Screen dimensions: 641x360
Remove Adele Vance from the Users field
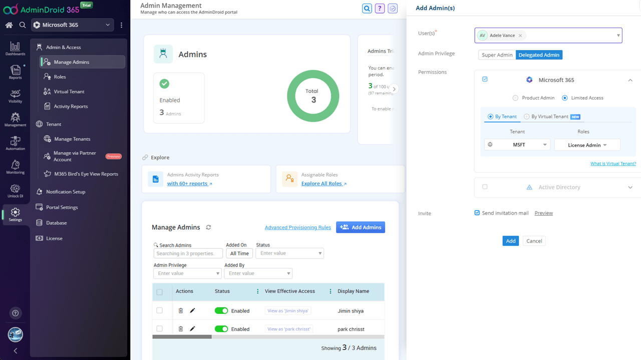point(520,35)
